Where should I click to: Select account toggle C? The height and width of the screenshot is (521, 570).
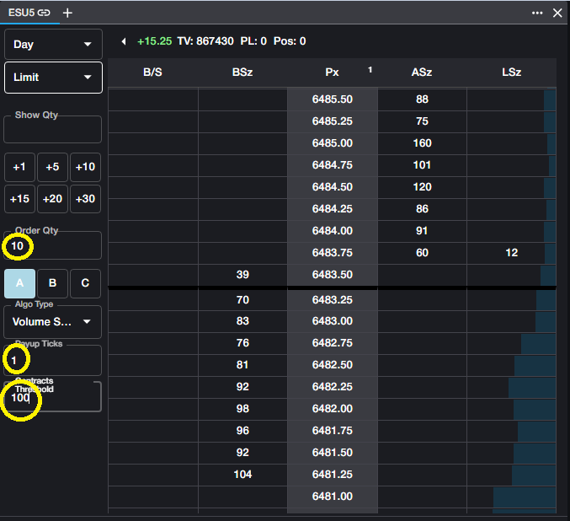(x=85, y=283)
